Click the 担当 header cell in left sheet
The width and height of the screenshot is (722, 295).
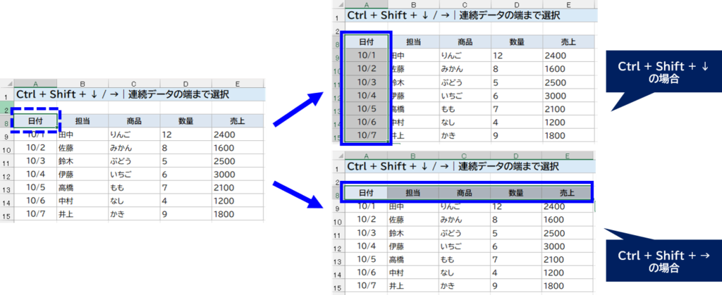(x=83, y=121)
